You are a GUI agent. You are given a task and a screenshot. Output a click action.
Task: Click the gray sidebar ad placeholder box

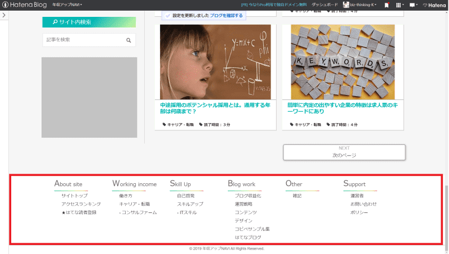pos(89,97)
